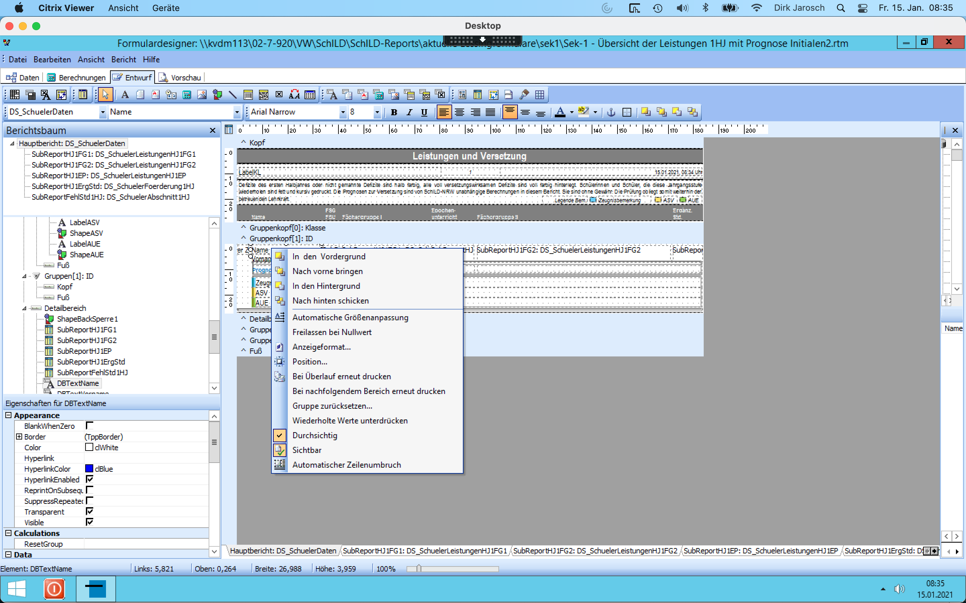Toggle BlankWhenZero checkbox
This screenshot has height=603, width=966.
click(90, 425)
